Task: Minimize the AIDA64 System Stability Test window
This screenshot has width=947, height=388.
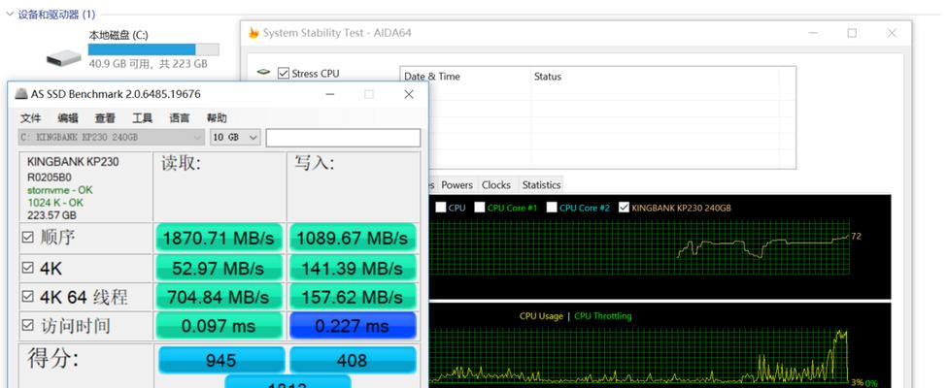Action: coord(813,33)
